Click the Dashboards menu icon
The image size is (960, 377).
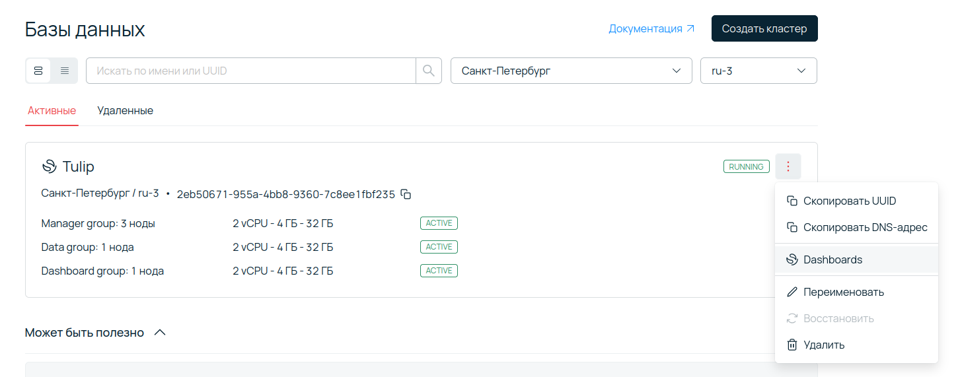(x=792, y=259)
